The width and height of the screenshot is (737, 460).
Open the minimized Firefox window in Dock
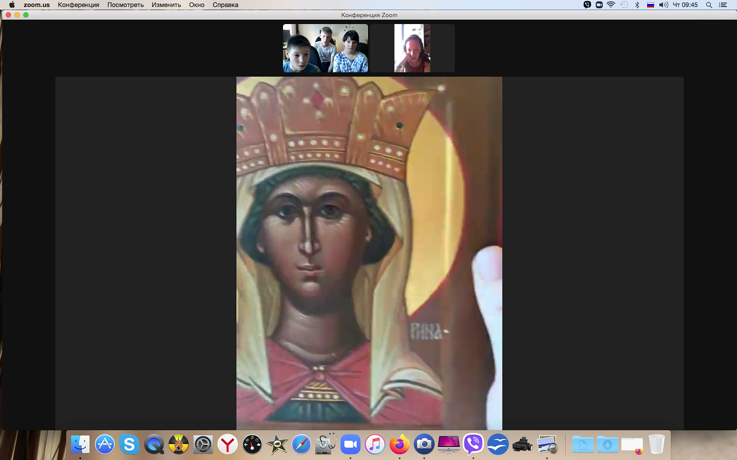(x=632, y=444)
